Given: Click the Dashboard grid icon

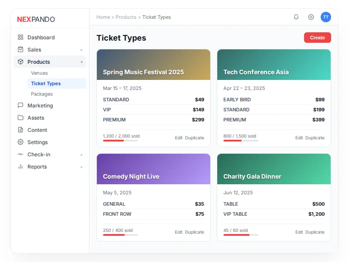Looking at the screenshot, I should [21, 37].
